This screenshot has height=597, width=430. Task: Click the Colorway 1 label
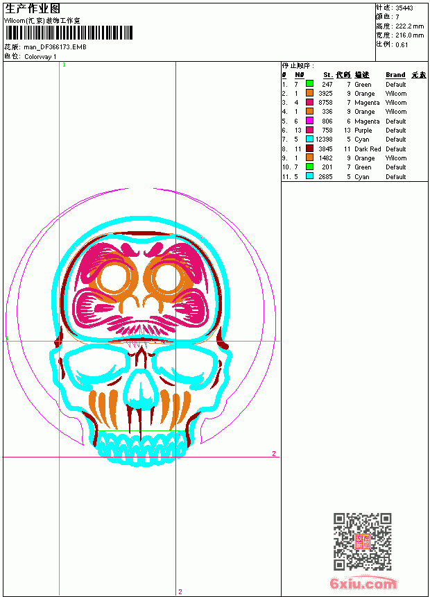[40, 57]
